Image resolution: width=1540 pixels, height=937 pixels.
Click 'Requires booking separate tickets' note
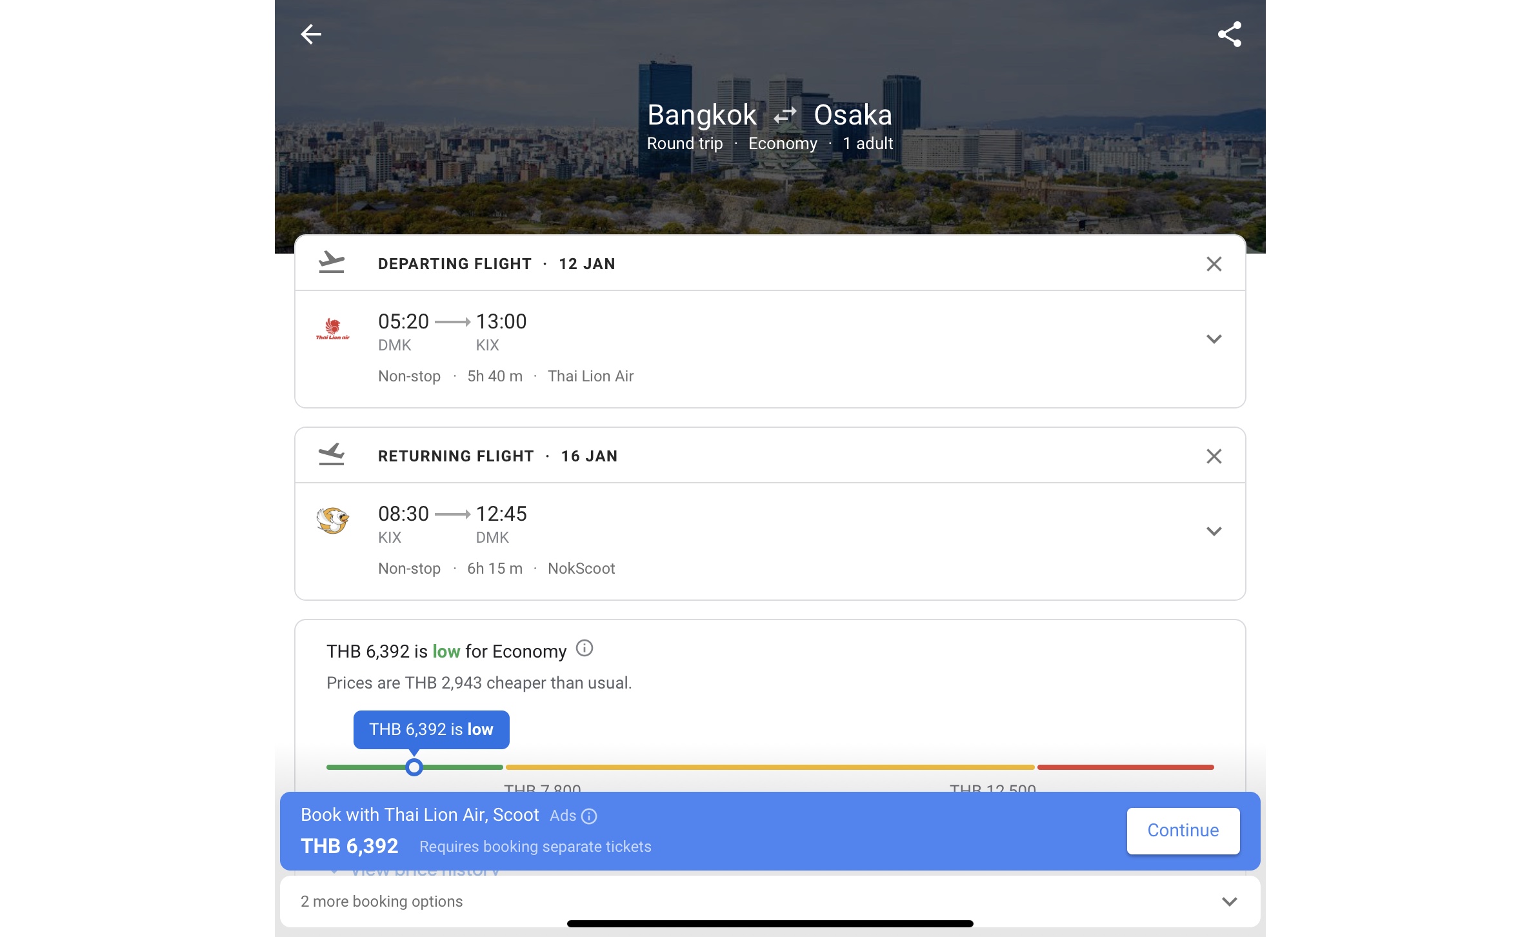pyautogui.click(x=535, y=847)
